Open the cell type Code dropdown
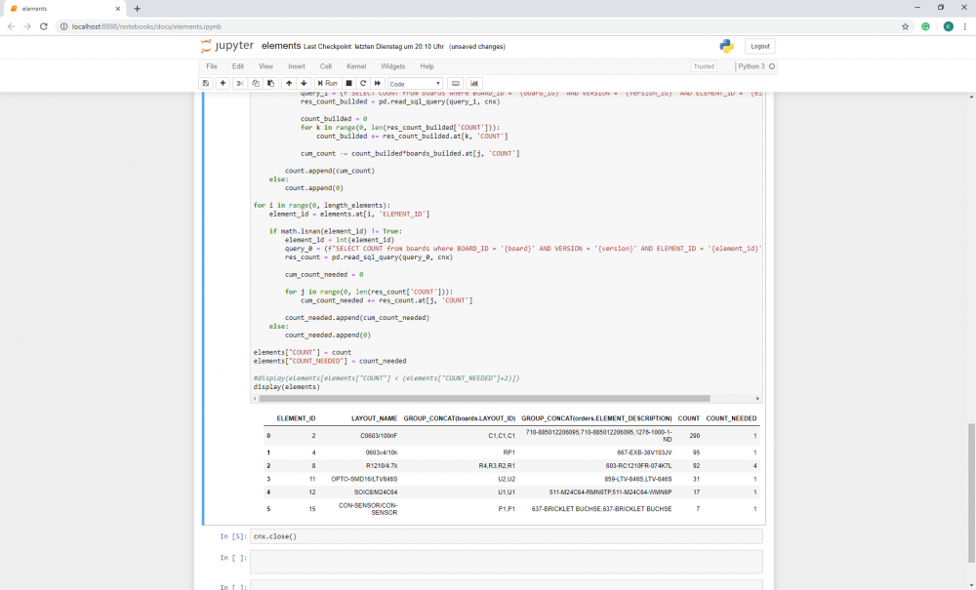The image size is (976, 590). pos(415,84)
